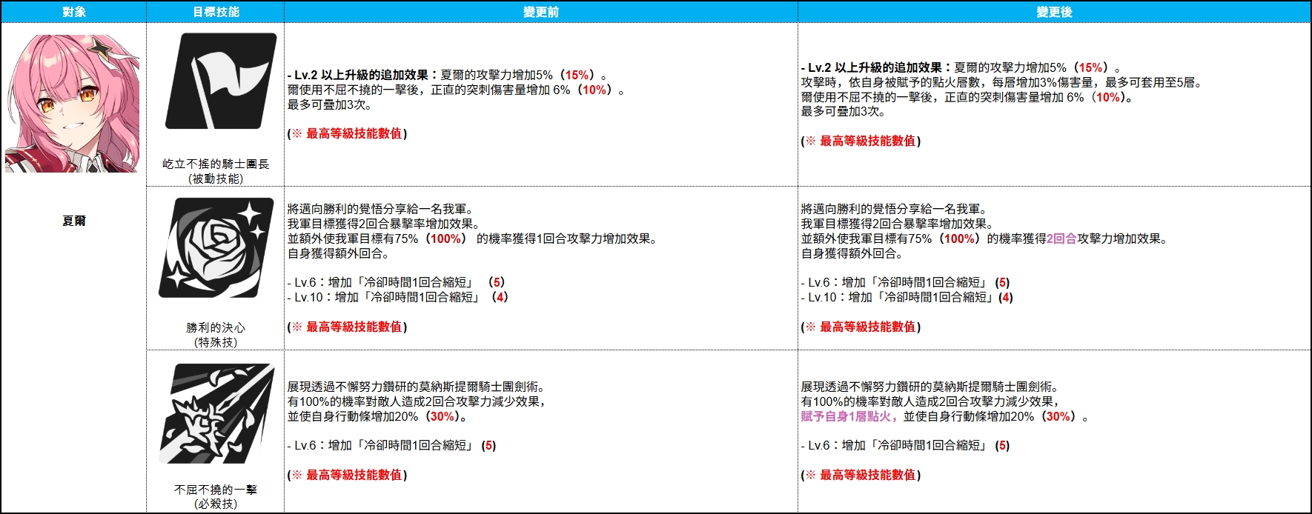This screenshot has height=514, width=1312.
Task: Click the 變更前 column header
Action: 541,12
